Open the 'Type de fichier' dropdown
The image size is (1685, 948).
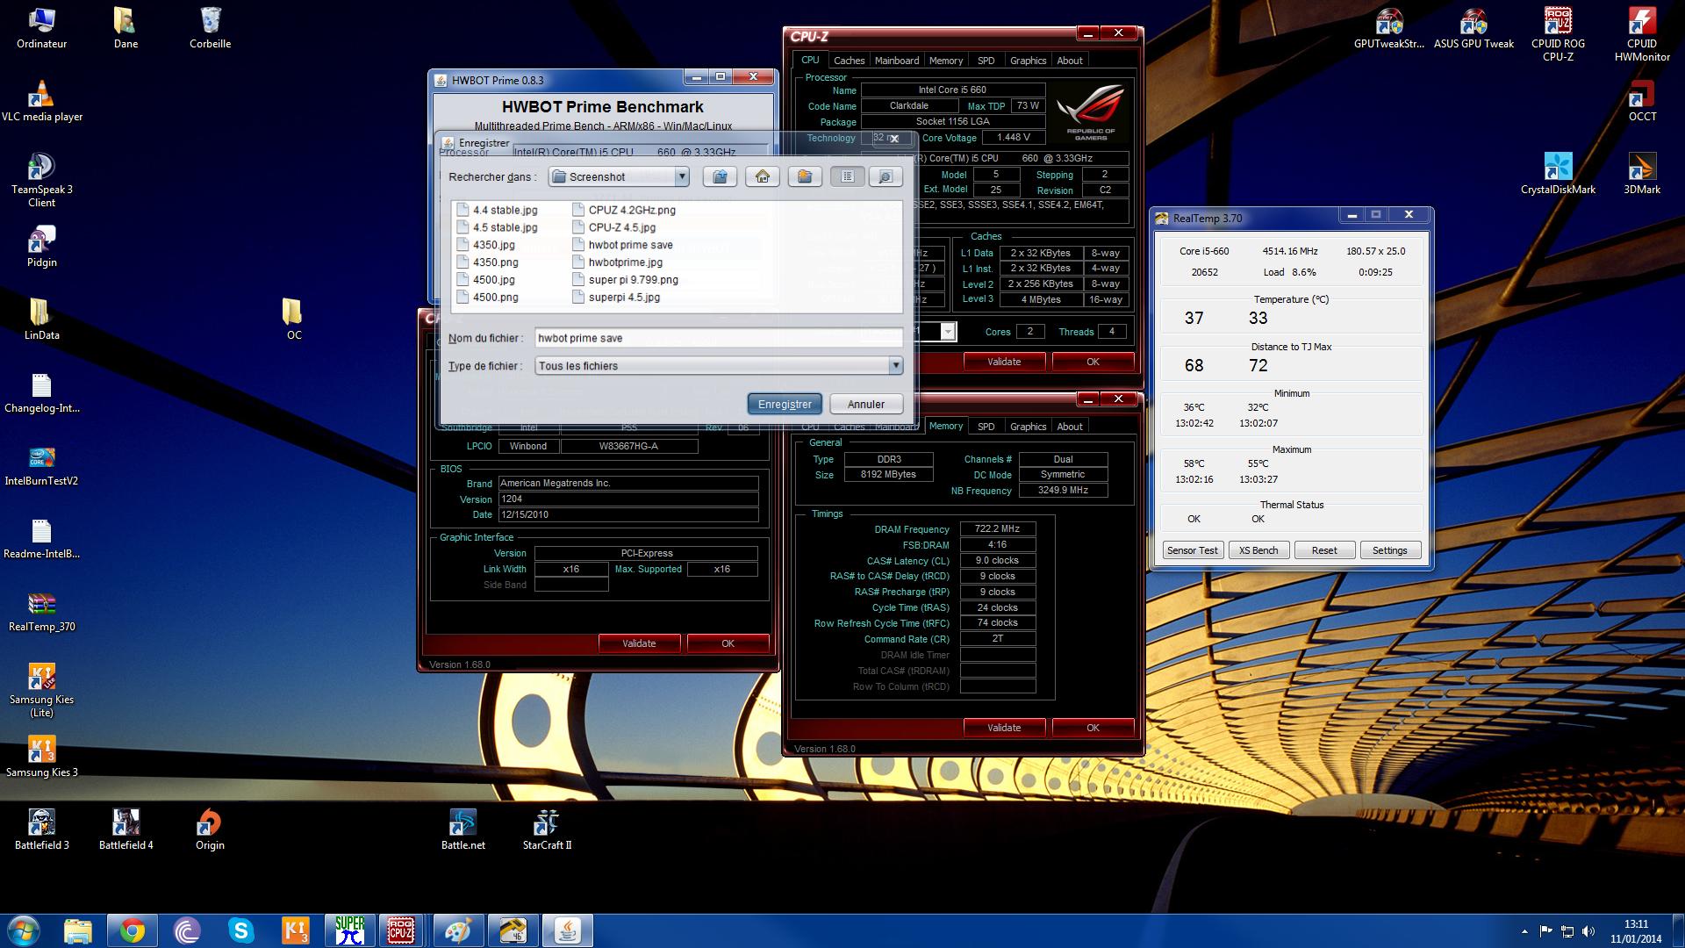pos(895,365)
